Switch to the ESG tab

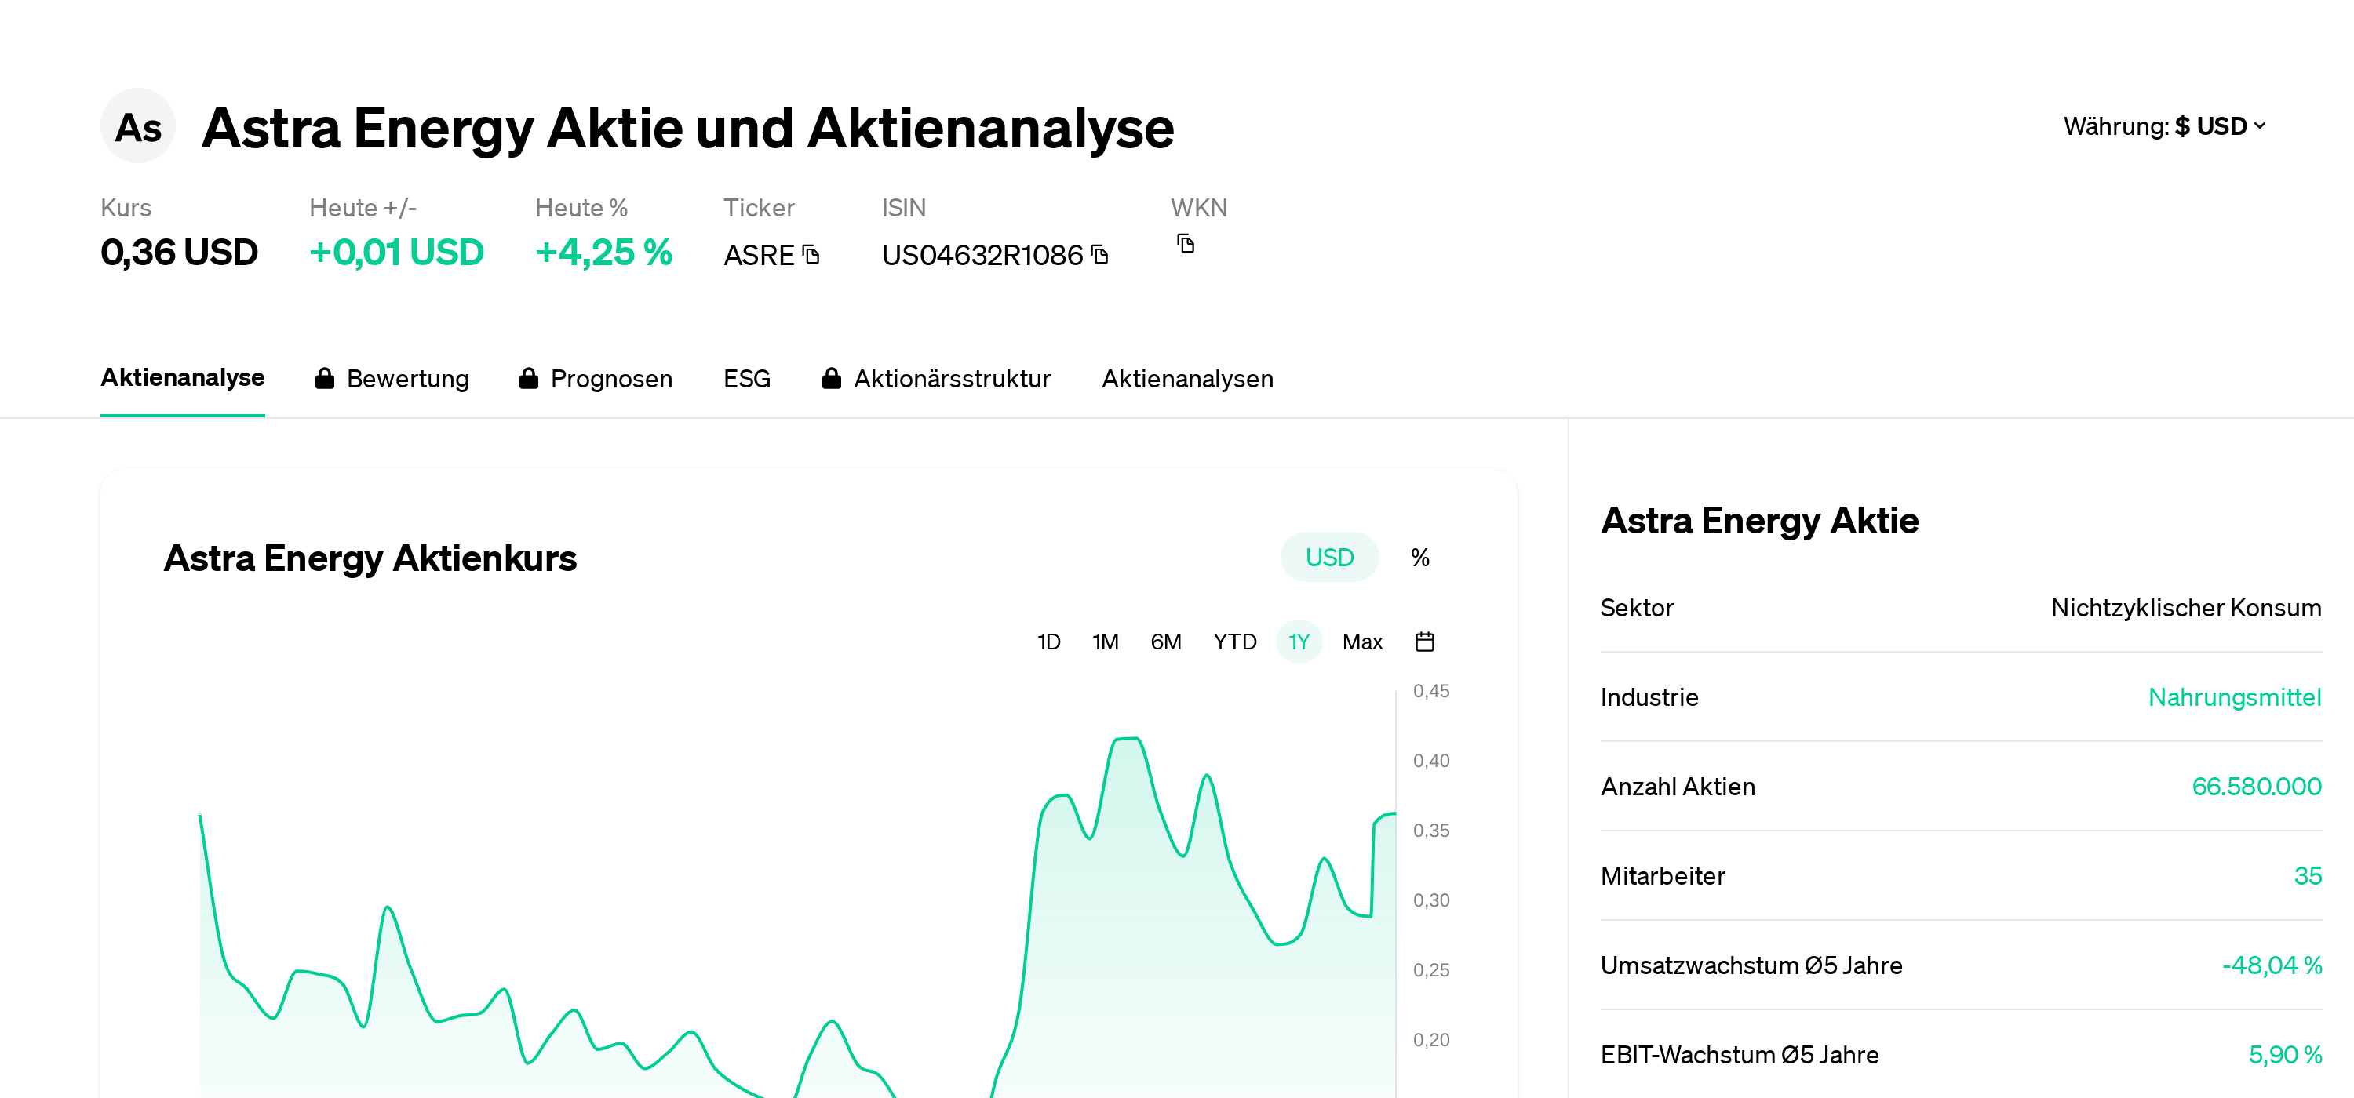(x=748, y=378)
